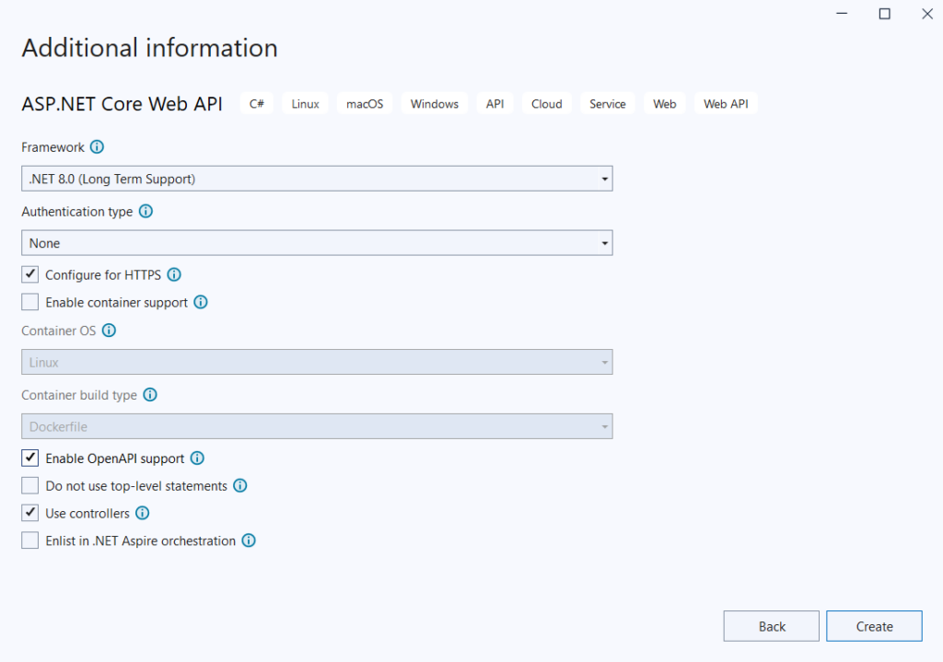The image size is (943, 662).
Task: Click the macOS tag
Action: pos(365,103)
